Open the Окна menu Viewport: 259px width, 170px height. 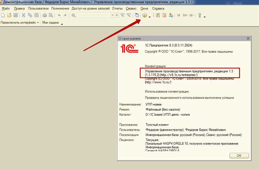pyautogui.click(x=144, y=8)
